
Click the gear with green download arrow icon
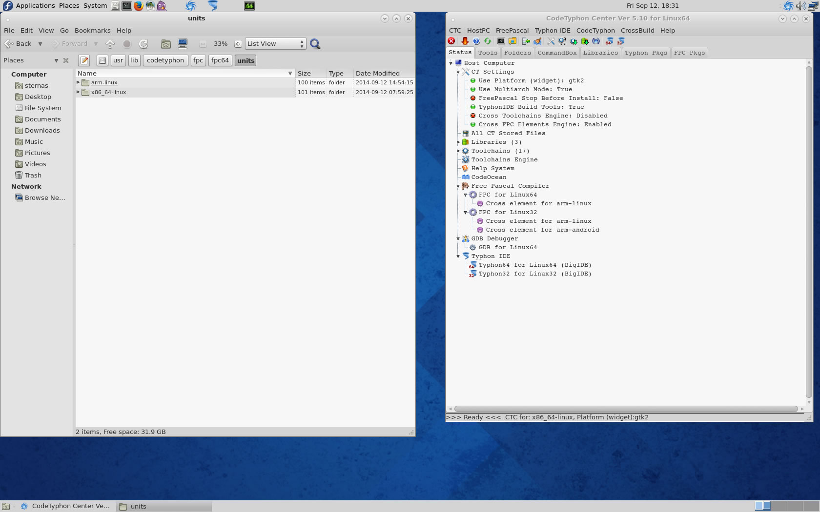tap(574, 41)
